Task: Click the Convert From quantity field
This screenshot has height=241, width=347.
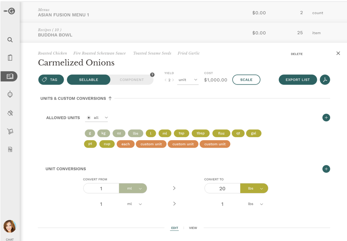Action: 101,189
